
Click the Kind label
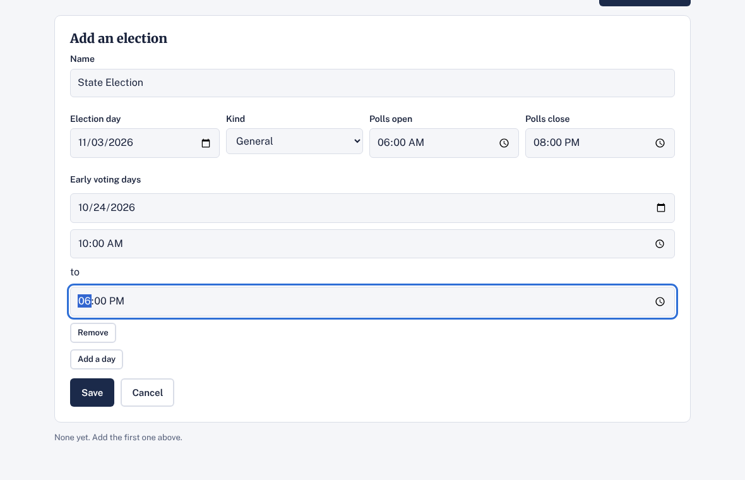[235, 119]
